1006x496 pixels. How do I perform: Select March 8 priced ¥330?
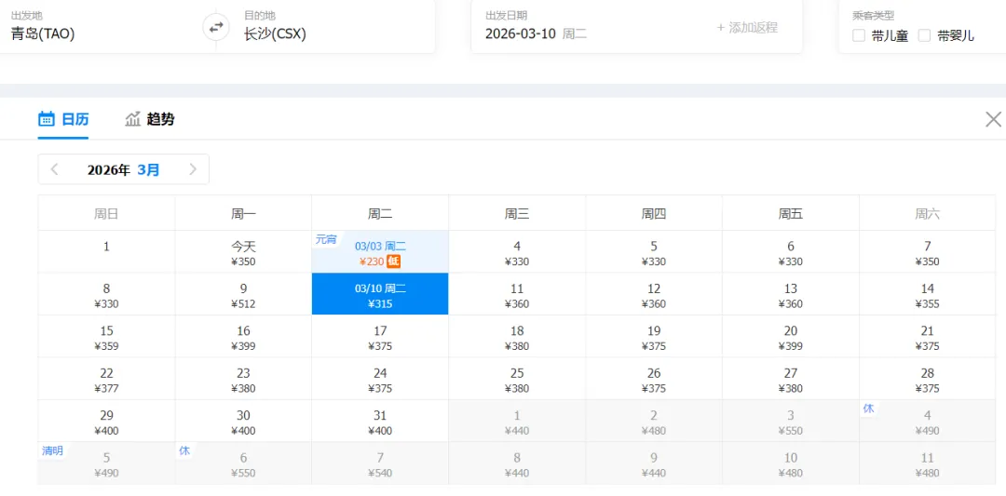[106, 294]
